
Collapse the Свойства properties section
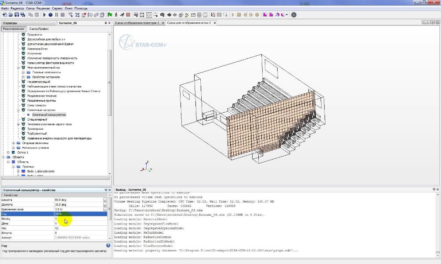click(2, 195)
